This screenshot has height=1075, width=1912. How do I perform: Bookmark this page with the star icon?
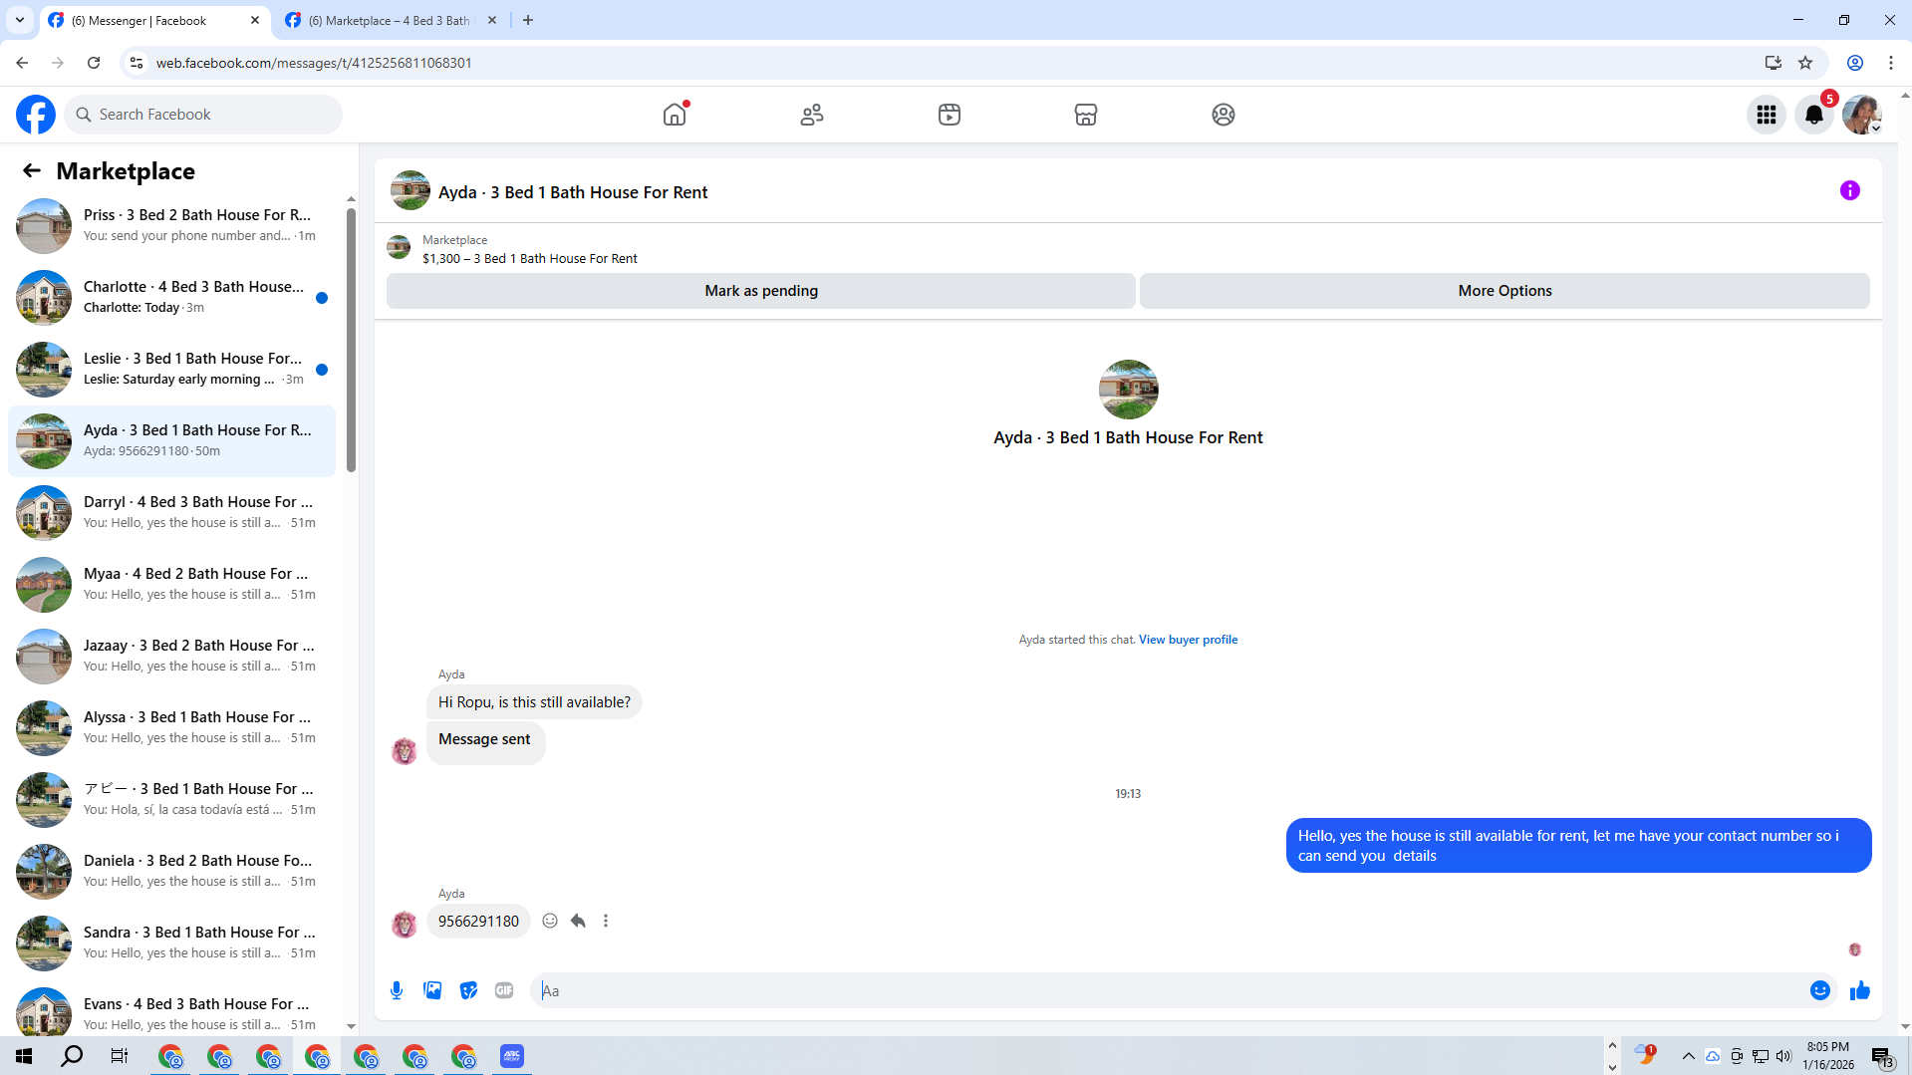1805,63
